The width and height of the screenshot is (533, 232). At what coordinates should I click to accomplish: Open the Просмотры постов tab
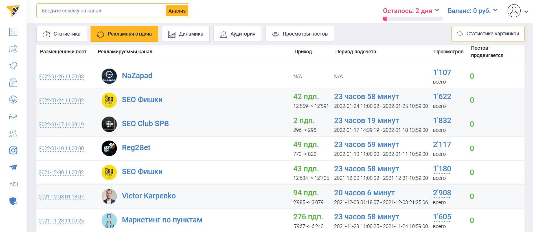click(x=300, y=34)
